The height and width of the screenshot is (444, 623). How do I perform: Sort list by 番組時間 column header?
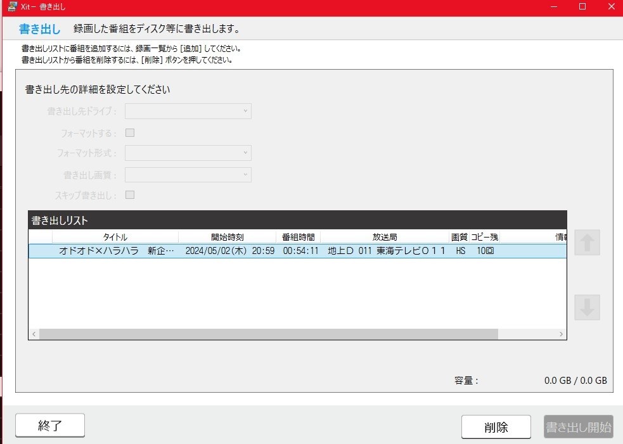point(298,237)
